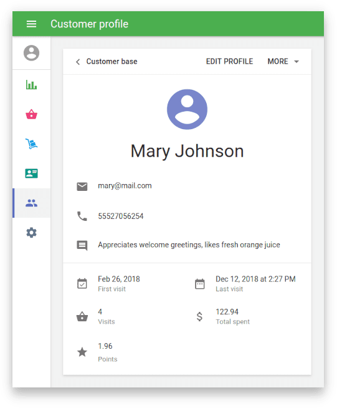Expand the MORE dropdown menu
The image size is (337, 408).
pos(283,61)
